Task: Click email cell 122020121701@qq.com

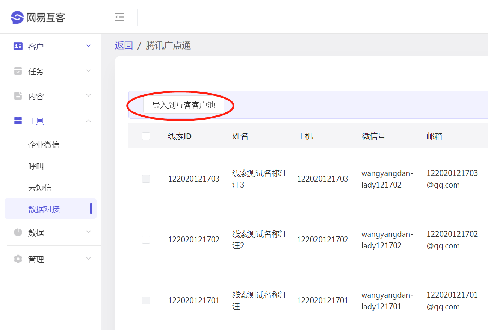Action: pos(452,301)
